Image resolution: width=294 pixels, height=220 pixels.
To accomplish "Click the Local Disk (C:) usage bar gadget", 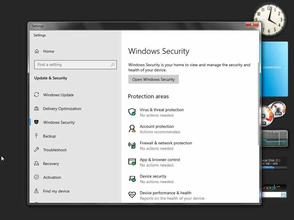I will pyautogui.click(x=274, y=168).
